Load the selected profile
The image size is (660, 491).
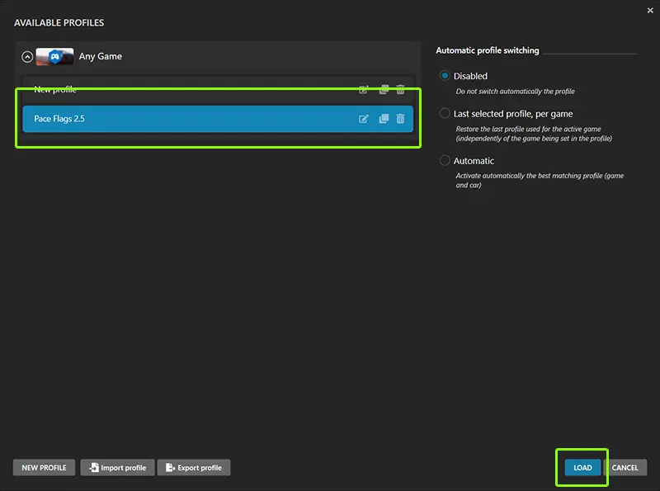(582, 468)
